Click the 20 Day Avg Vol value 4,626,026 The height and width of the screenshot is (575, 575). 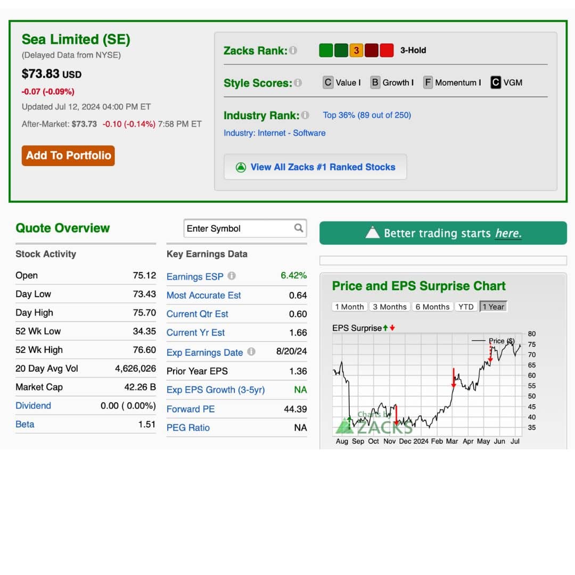135,368
